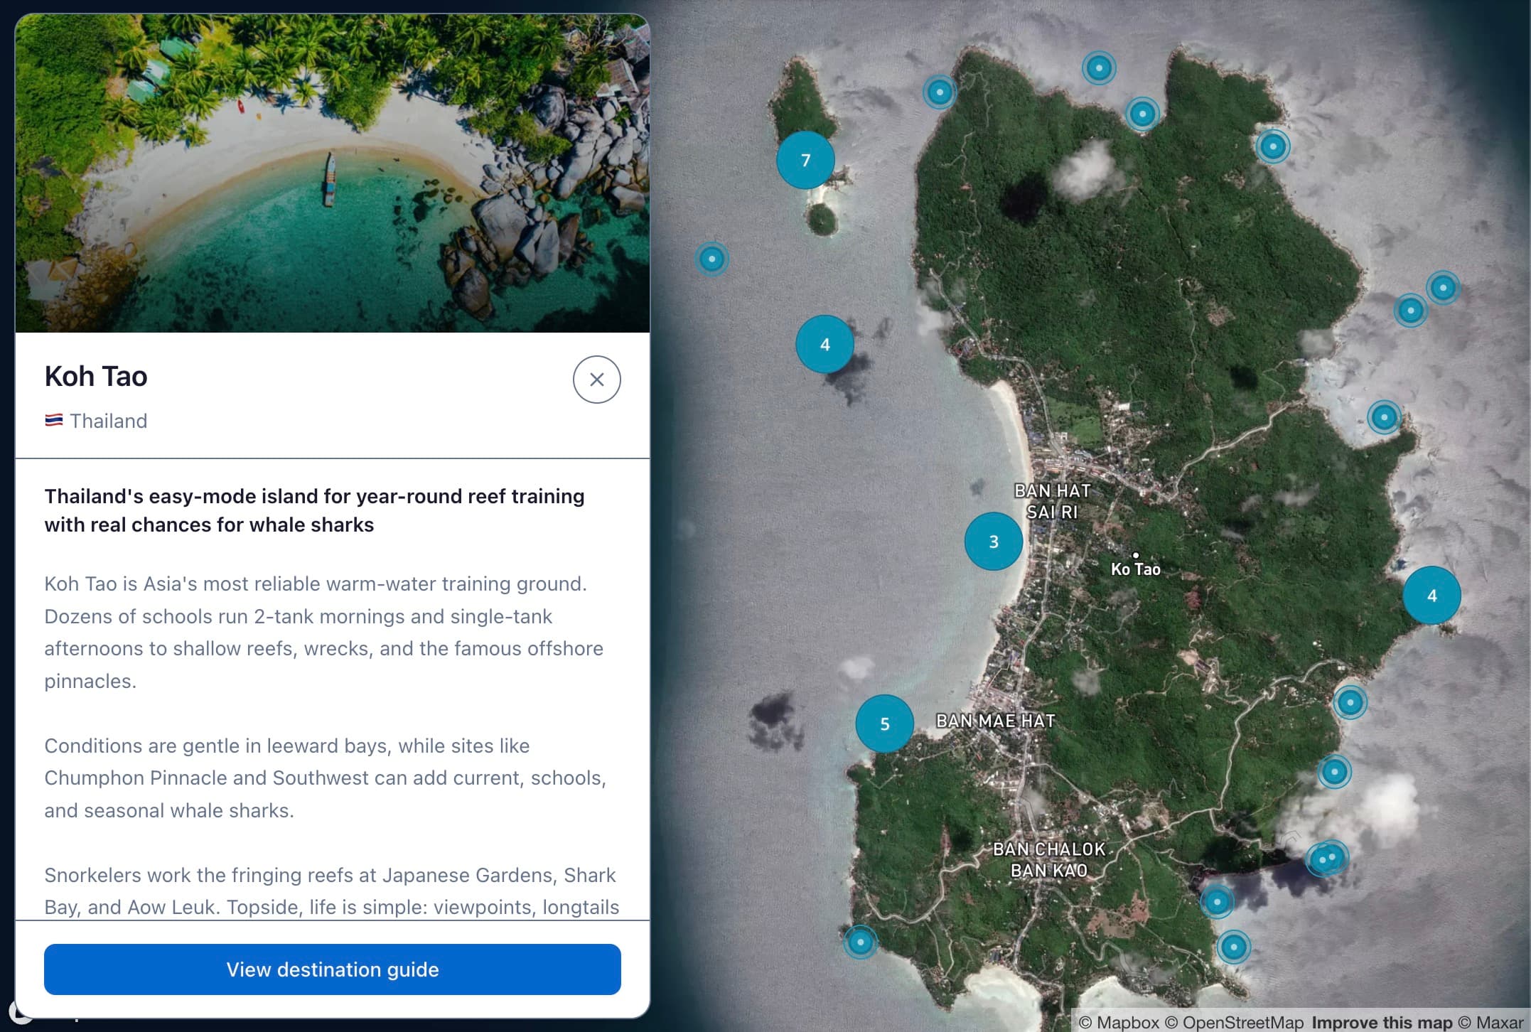Click View destination guide

(332, 969)
